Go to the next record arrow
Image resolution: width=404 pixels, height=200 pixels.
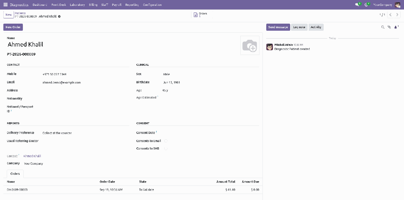pyautogui.click(x=397, y=15)
